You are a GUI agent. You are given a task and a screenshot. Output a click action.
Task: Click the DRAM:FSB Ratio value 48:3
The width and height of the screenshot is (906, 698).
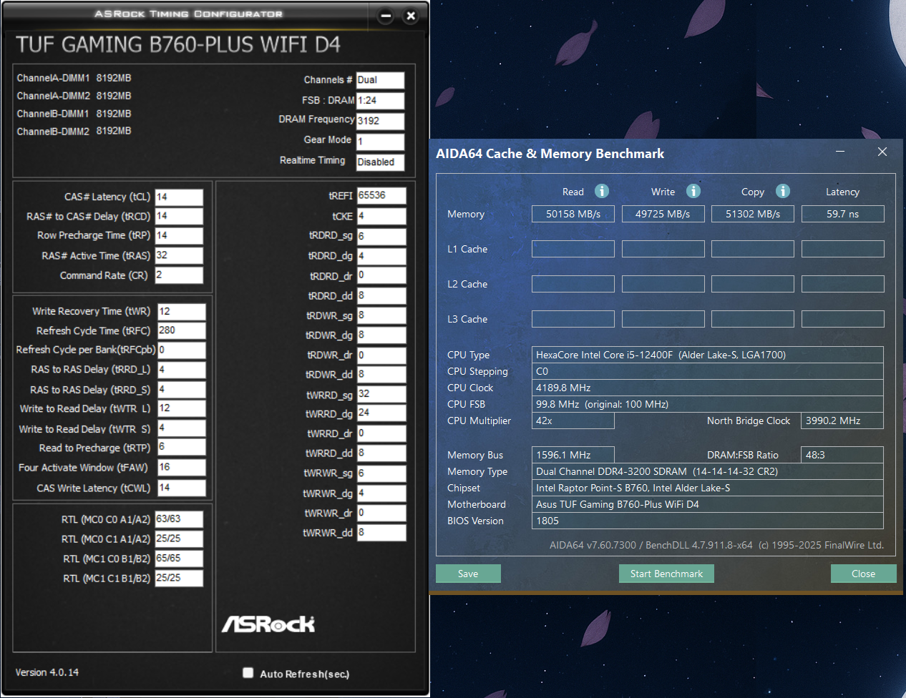[842, 455]
